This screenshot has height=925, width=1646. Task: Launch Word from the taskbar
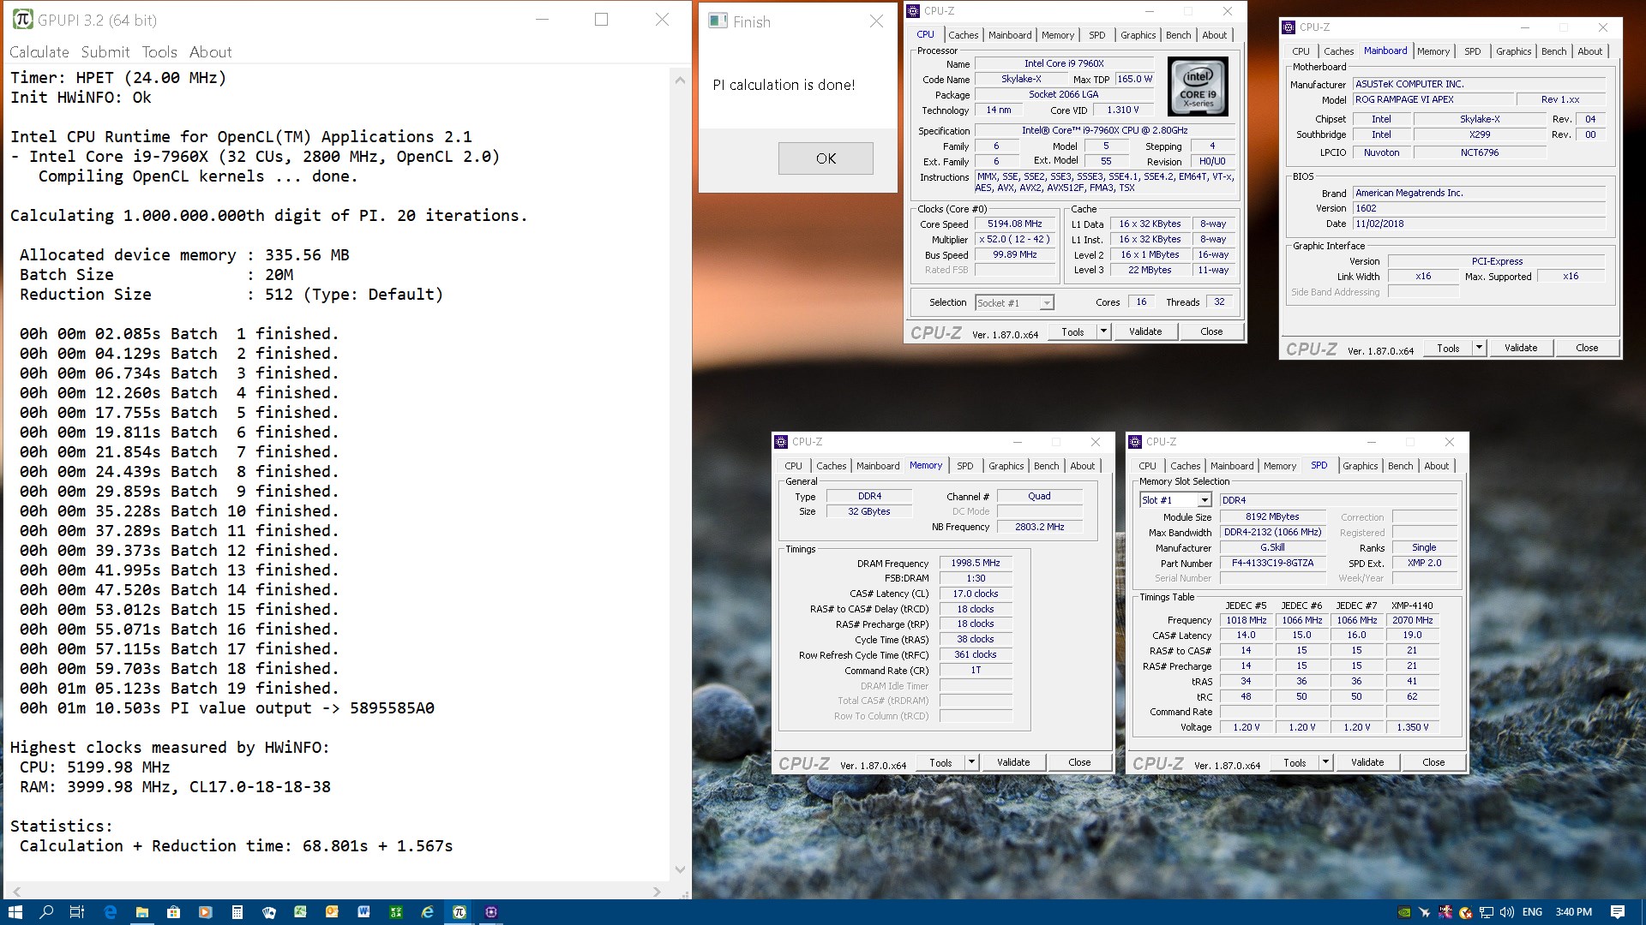click(363, 912)
